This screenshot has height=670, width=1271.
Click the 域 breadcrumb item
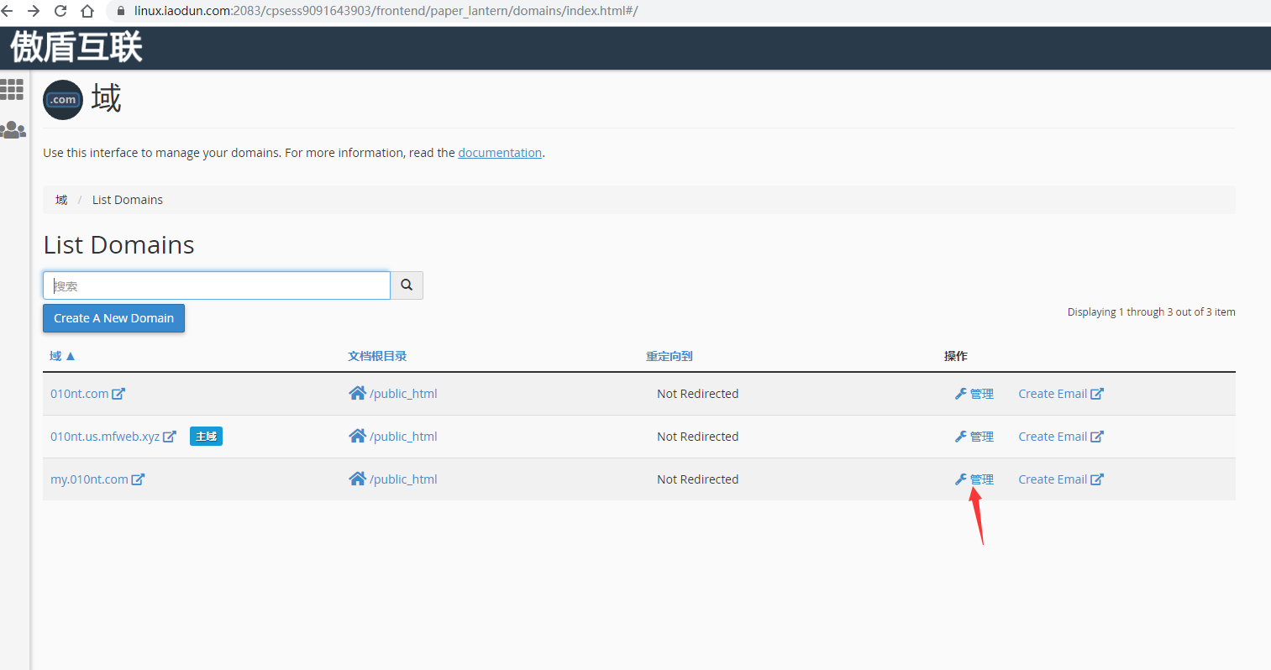(x=61, y=200)
